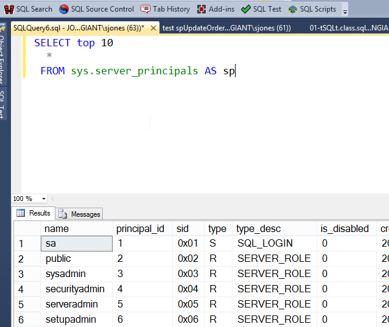Screen dimensions: 389x327
Task: Show the Messages tab
Action: point(80,214)
